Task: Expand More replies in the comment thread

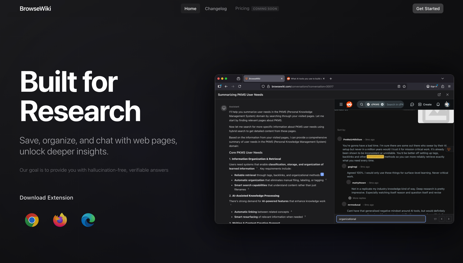Action: (357, 198)
